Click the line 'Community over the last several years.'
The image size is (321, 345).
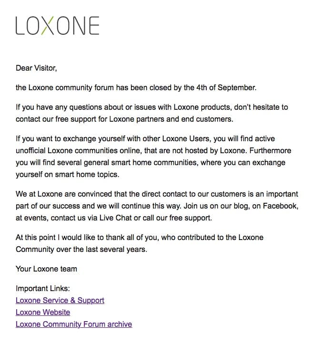coord(81,249)
